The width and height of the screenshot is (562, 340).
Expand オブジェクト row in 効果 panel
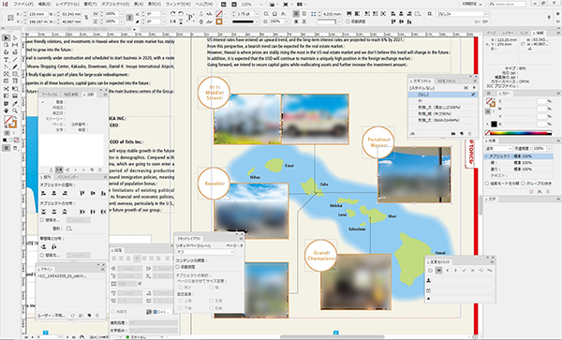(x=486, y=156)
